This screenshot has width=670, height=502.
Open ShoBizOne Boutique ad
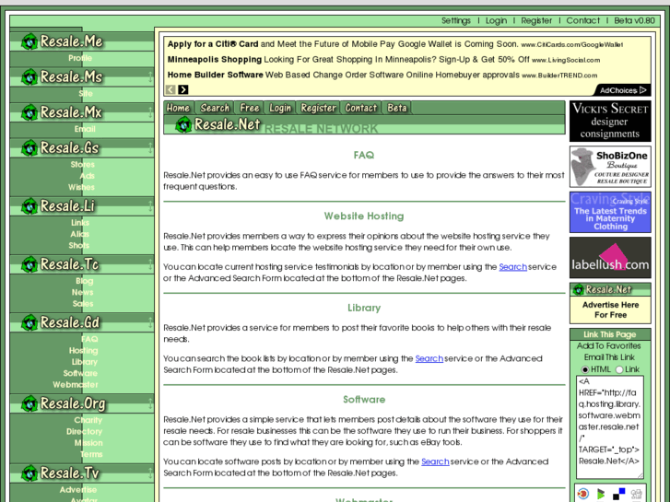pyautogui.click(x=610, y=167)
